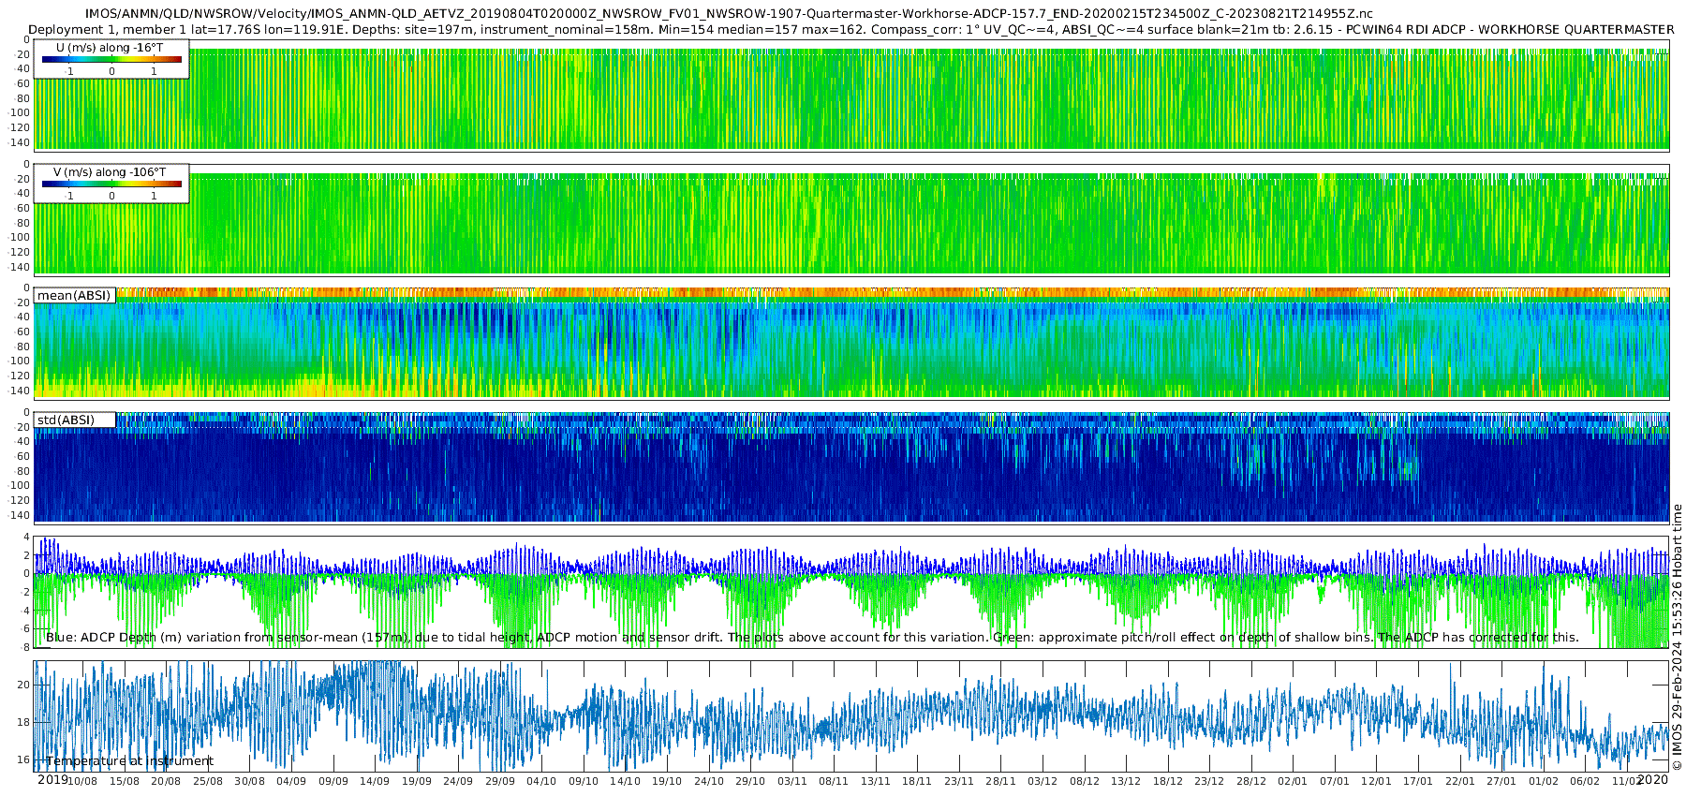Click the '02/01' date tick
1686x796 pixels.
tap(1293, 781)
